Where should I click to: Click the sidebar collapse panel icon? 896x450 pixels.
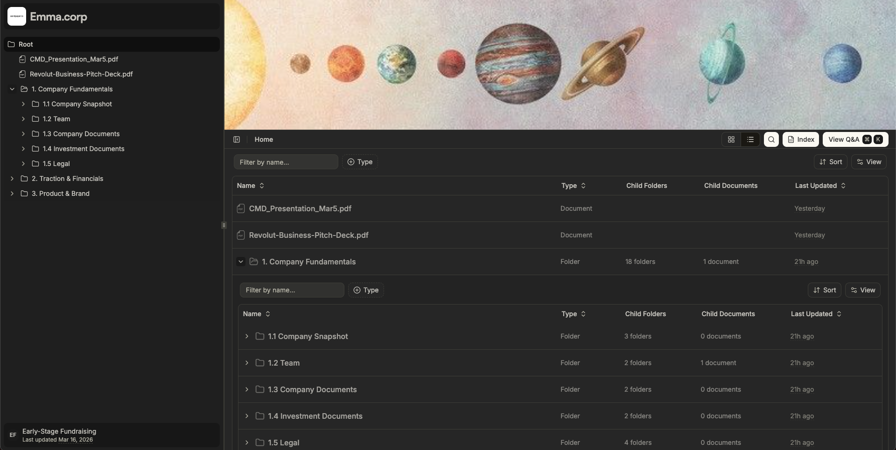pos(237,139)
